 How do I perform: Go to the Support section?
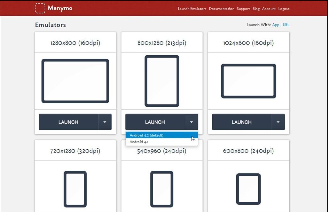(243, 9)
